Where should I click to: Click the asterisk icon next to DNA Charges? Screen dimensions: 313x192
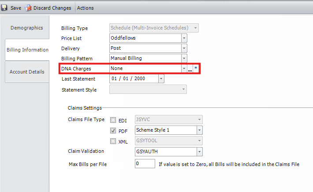196,69
